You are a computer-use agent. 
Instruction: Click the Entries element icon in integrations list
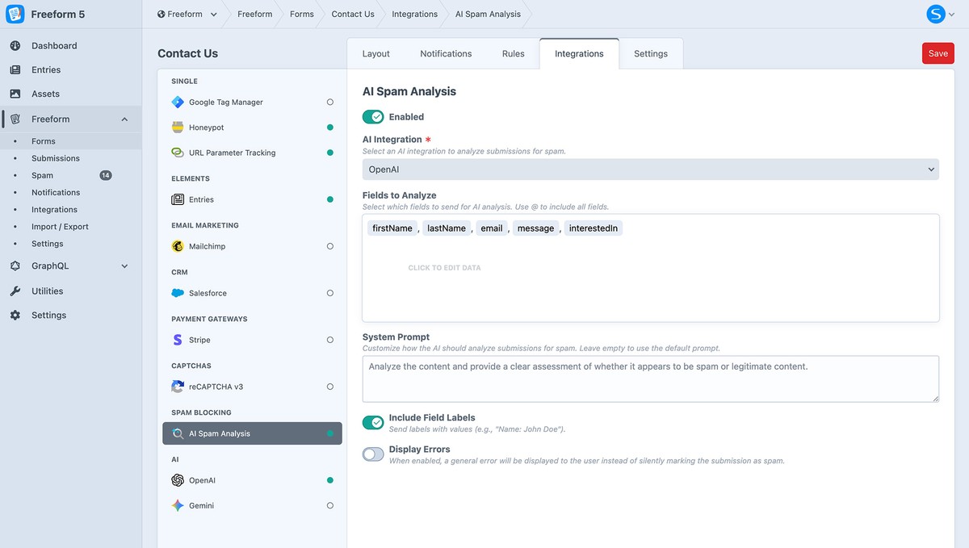(x=178, y=199)
